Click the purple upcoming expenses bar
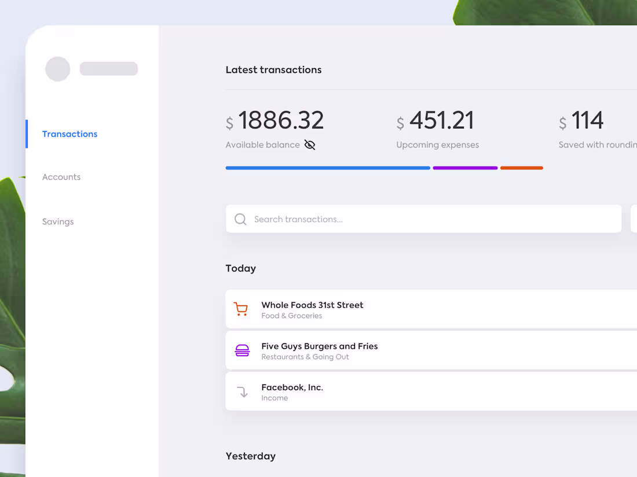 [465, 168]
